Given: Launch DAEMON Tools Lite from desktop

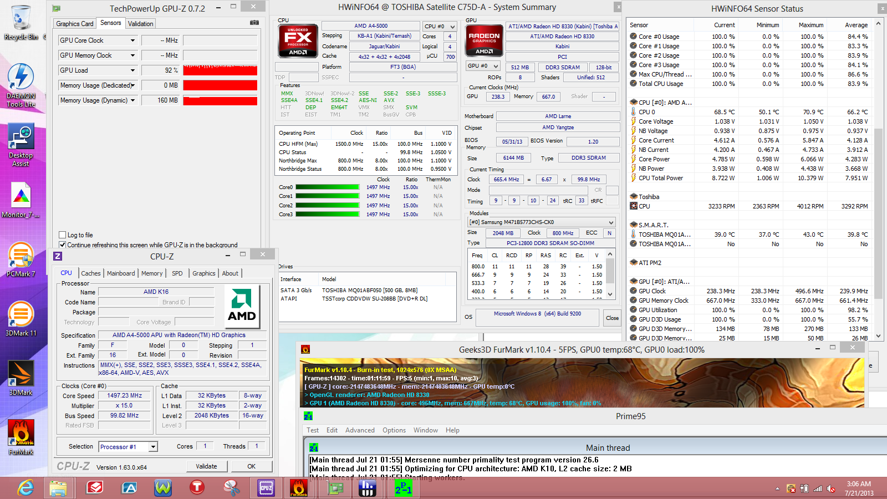Looking at the screenshot, I should click(21, 85).
